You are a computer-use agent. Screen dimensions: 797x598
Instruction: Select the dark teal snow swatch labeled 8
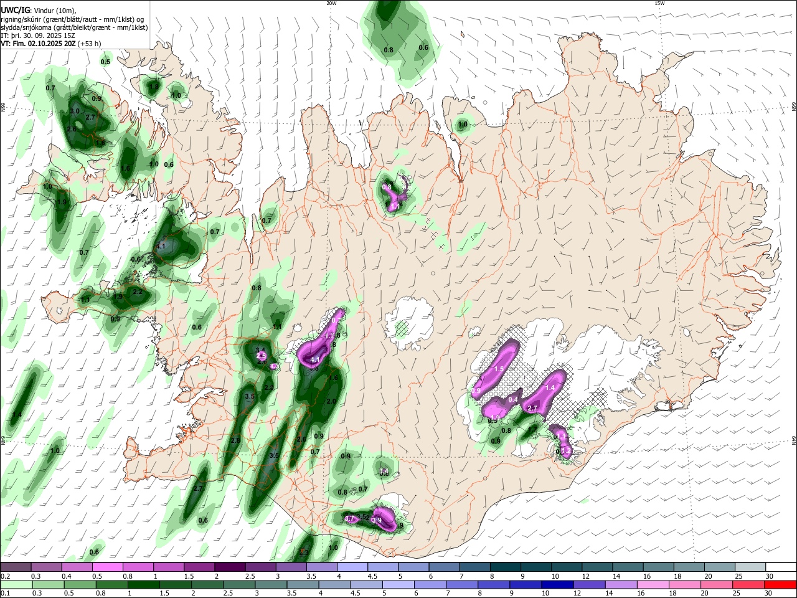point(504,567)
